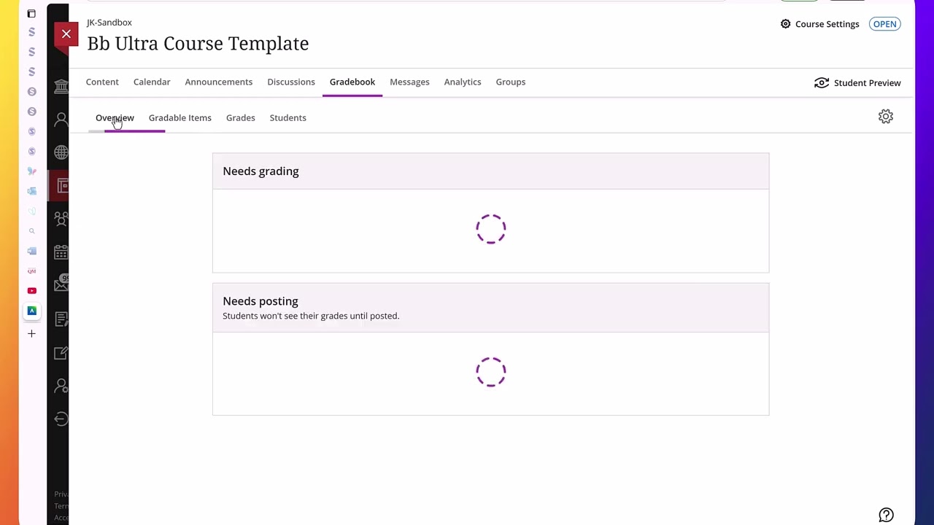This screenshot has width=934, height=525.
Task: Click the Course Settings gear icon
Action: pos(785,24)
